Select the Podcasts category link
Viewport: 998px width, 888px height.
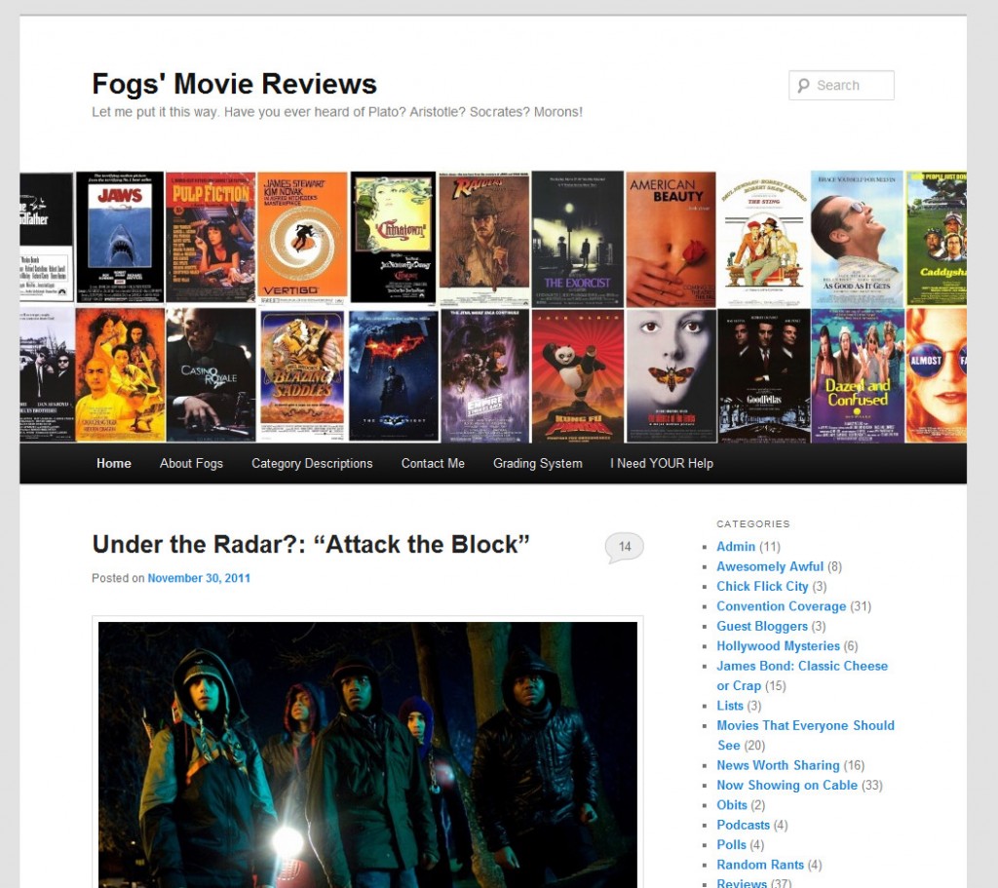pos(744,825)
